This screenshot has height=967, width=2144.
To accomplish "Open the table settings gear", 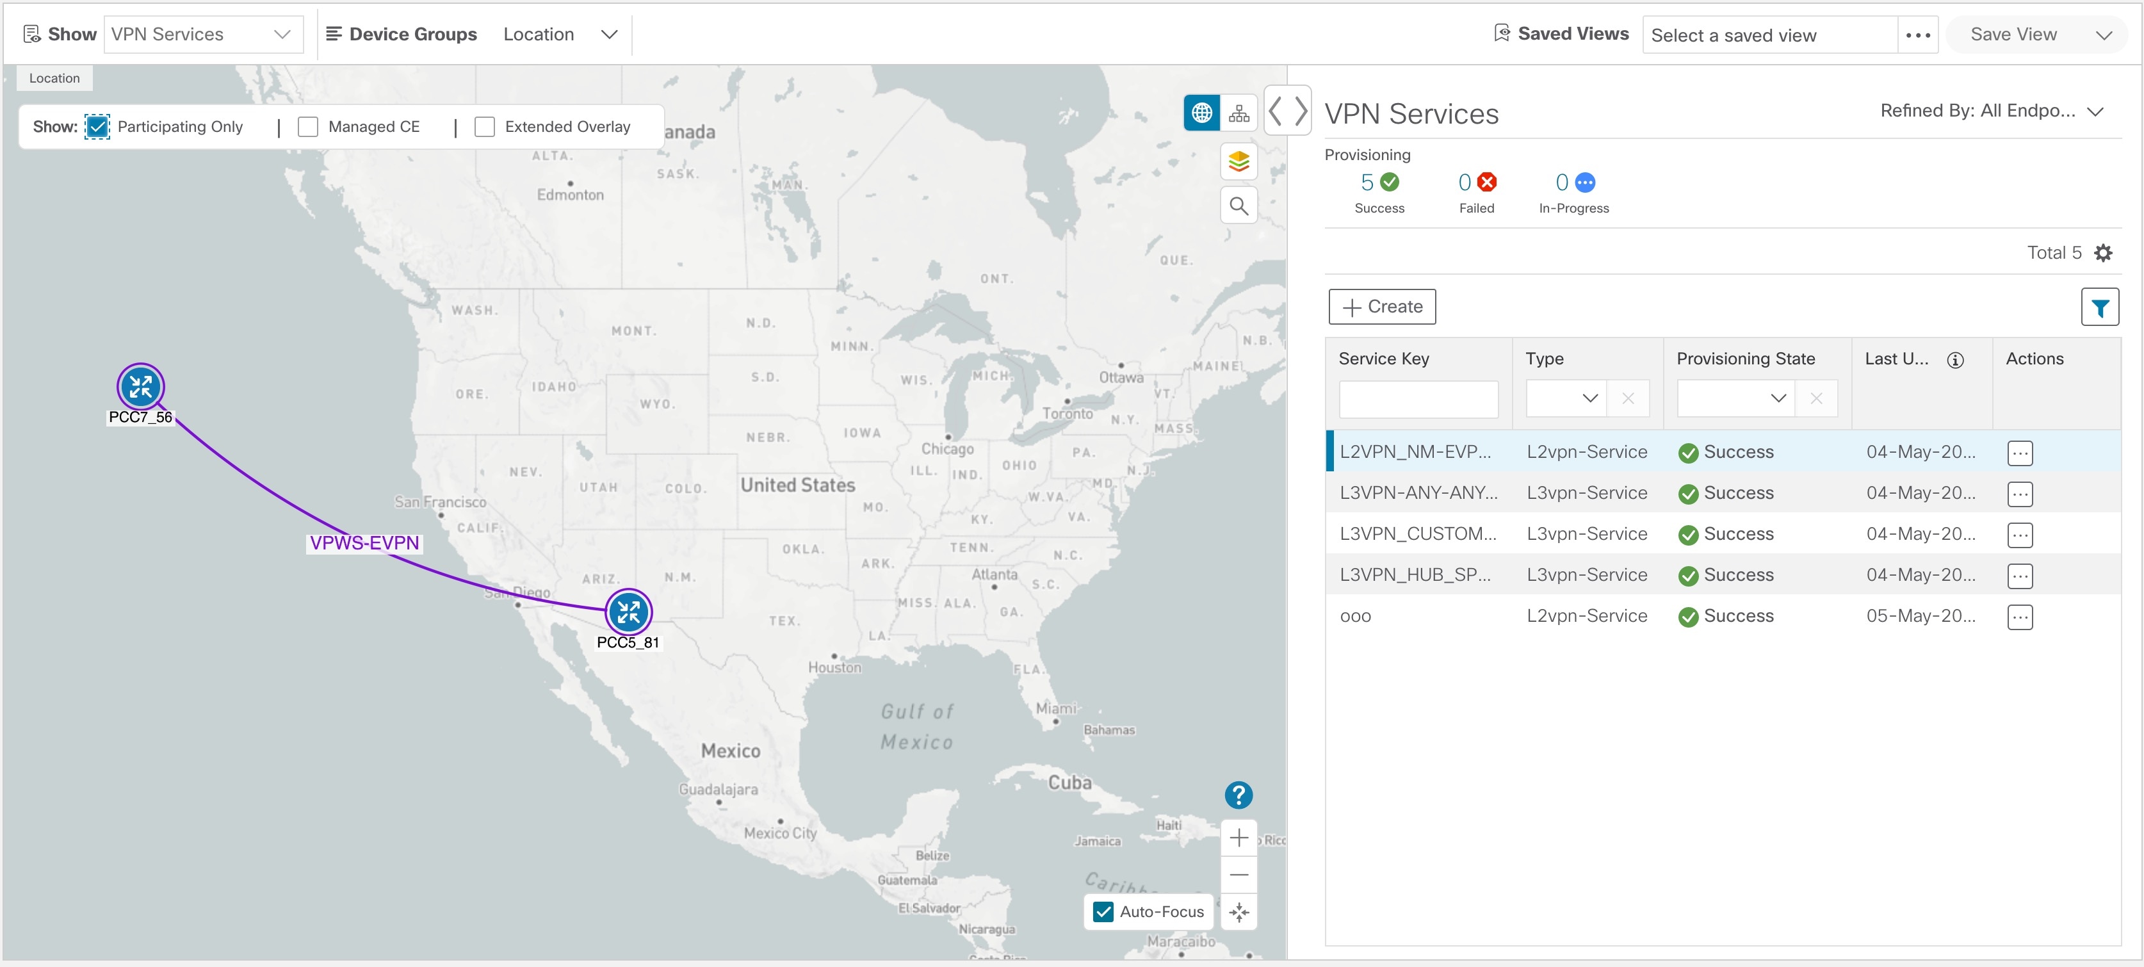I will (2104, 252).
